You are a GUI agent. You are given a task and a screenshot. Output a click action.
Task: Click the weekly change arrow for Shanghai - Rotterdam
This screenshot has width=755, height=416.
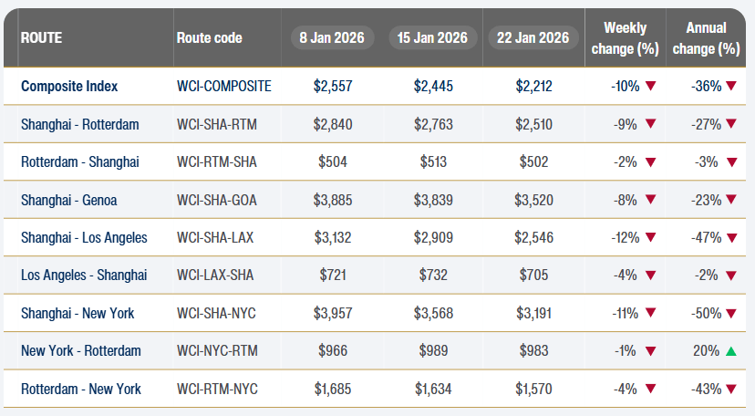pyautogui.click(x=650, y=124)
